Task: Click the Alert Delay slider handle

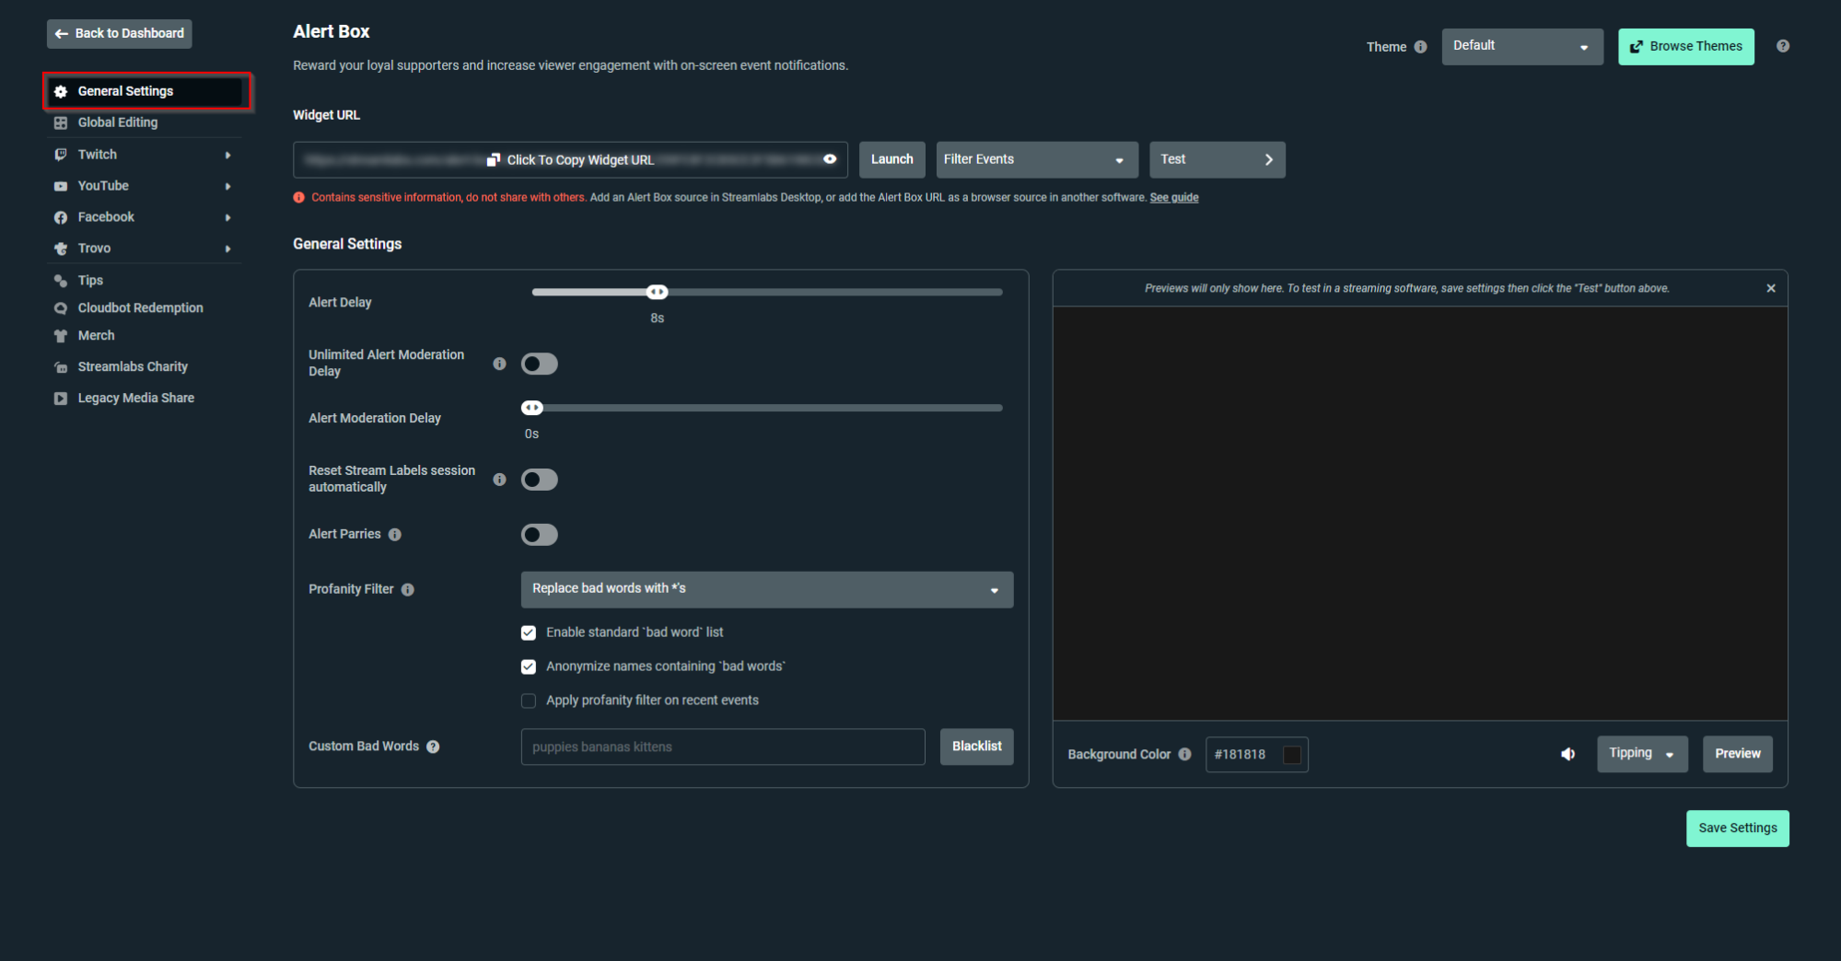Action: click(657, 293)
